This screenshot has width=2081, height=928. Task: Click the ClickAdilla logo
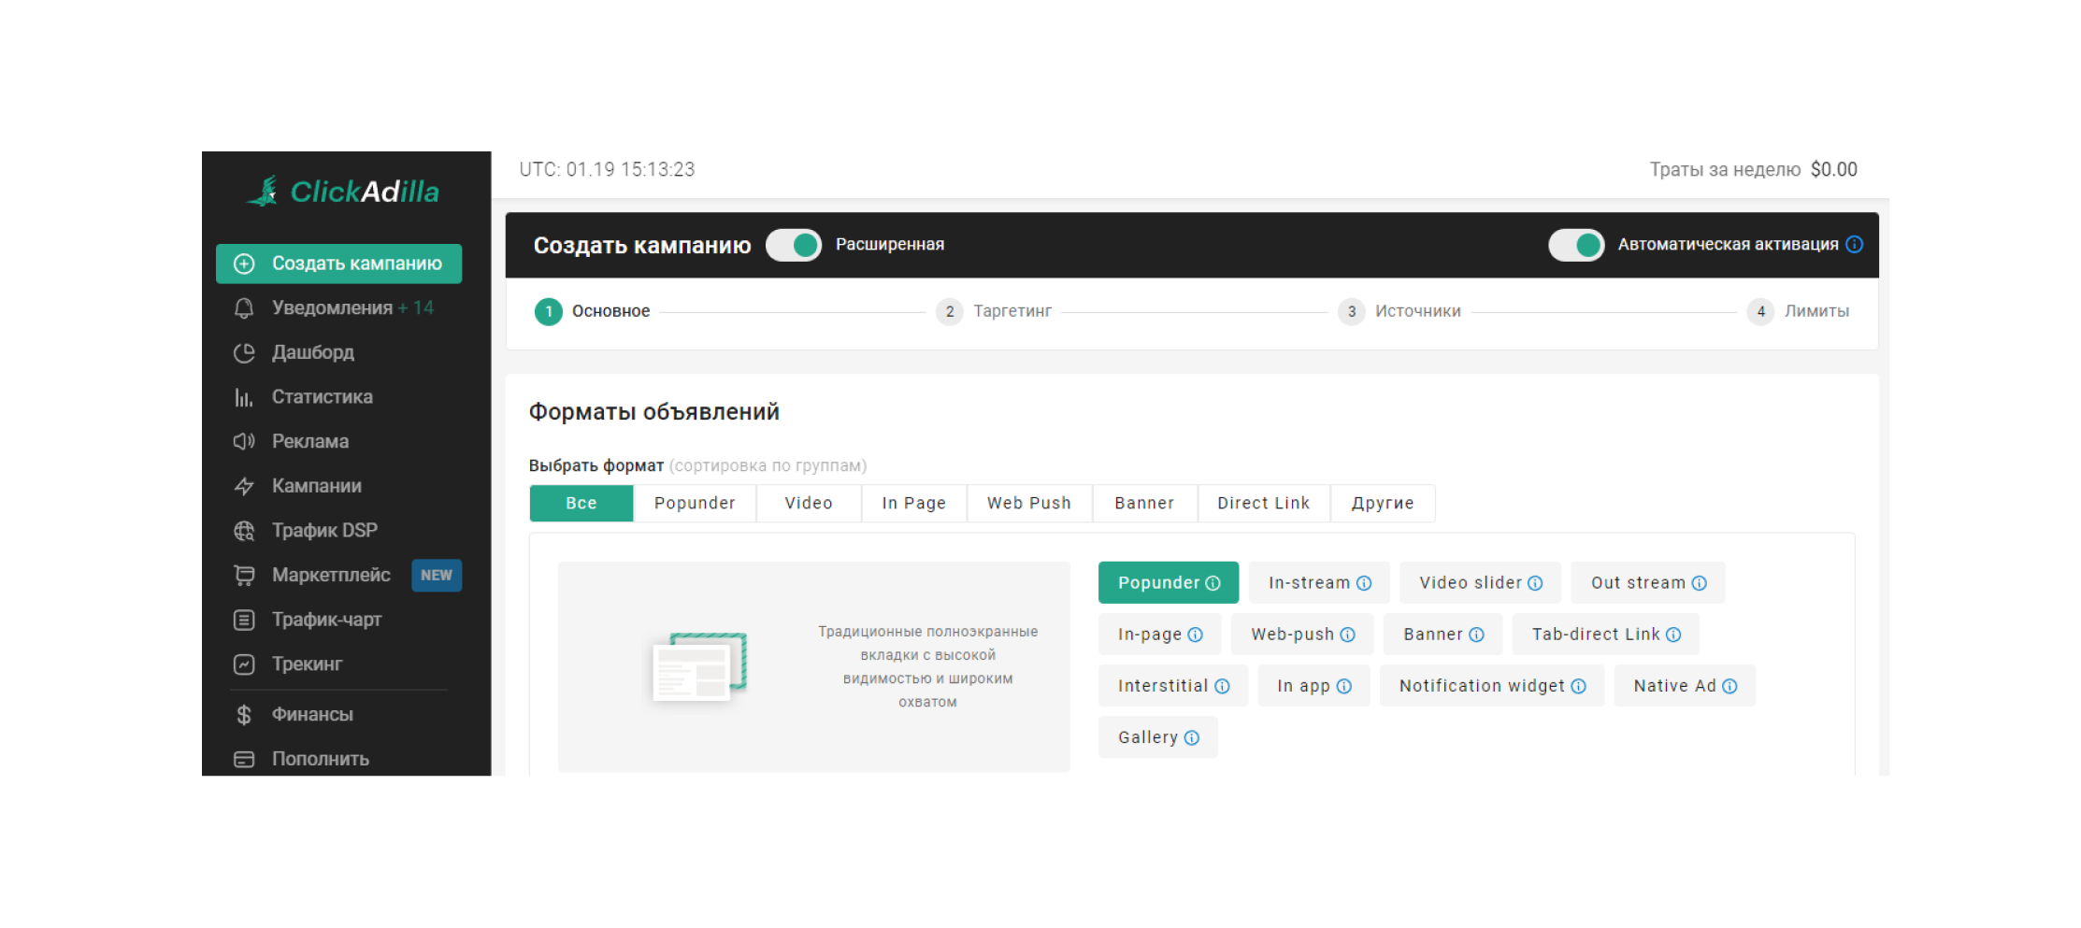tap(343, 192)
